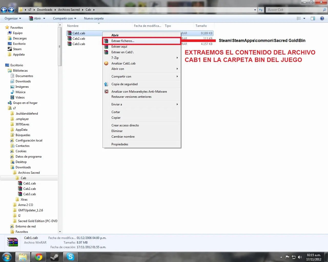Click the search magnifier icon

point(325,10)
